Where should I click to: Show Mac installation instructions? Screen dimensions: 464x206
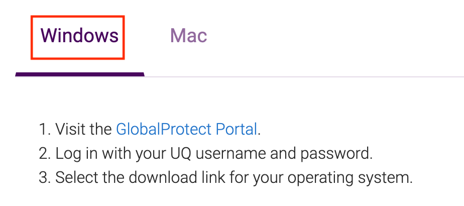[x=188, y=36]
